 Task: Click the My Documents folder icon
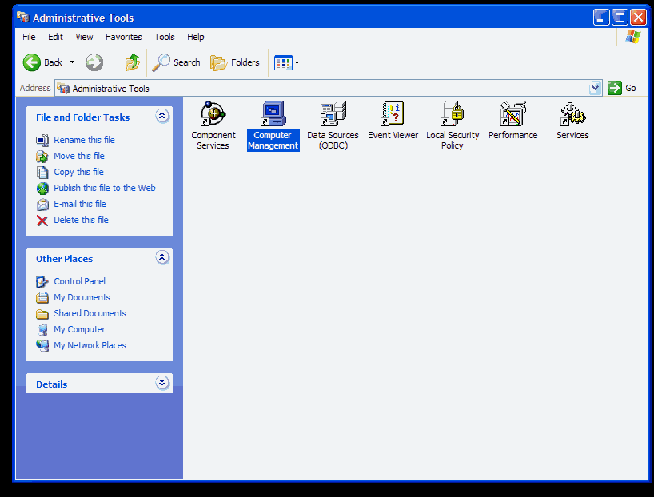tap(42, 298)
